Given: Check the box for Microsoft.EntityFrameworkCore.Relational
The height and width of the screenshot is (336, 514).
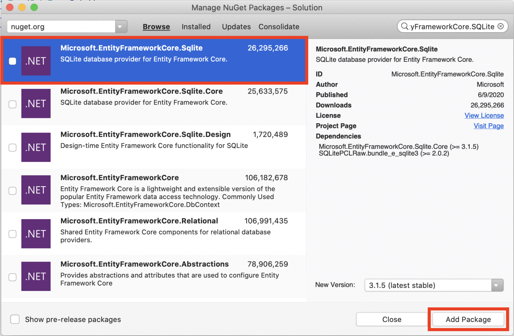Looking at the screenshot, I should point(12,234).
